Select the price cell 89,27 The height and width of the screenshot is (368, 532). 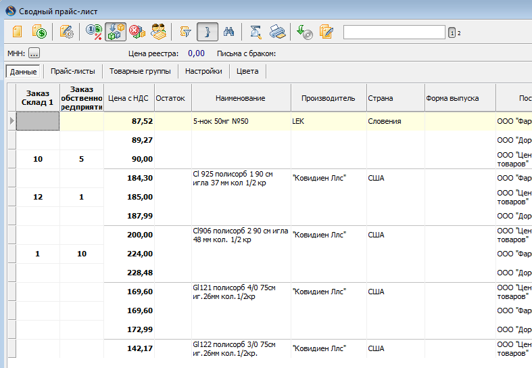pyautogui.click(x=129, y=140)
